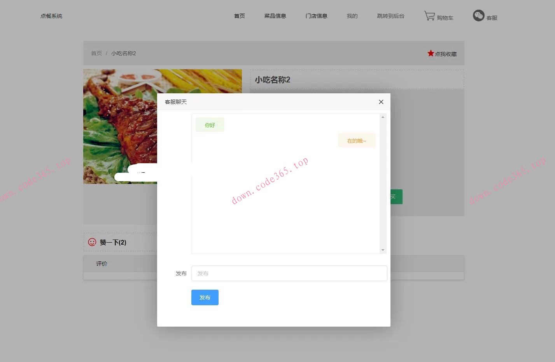The width and height of the screenshot is (555, 362).
Task: Click 赞一下(2) to like the dish
Action: (x=112, y=242)
